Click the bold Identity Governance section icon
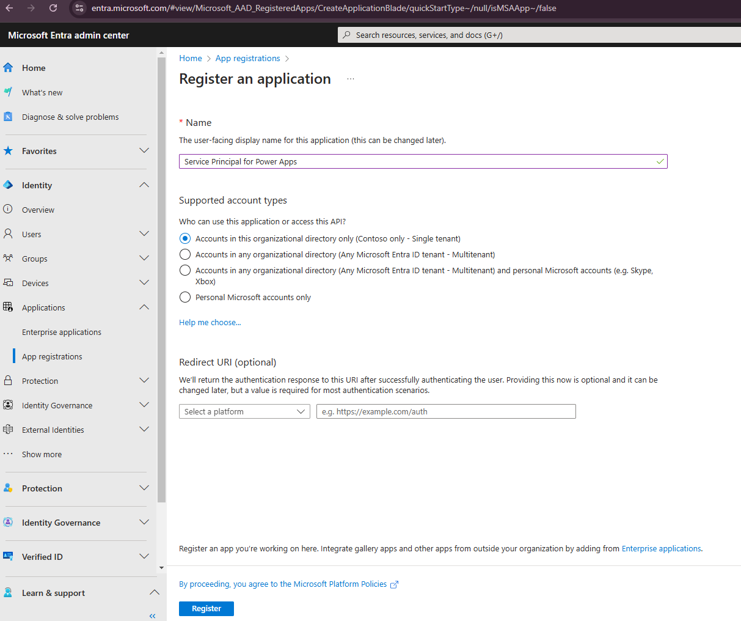This screenshot has height=621, width=741. [8, 522]
